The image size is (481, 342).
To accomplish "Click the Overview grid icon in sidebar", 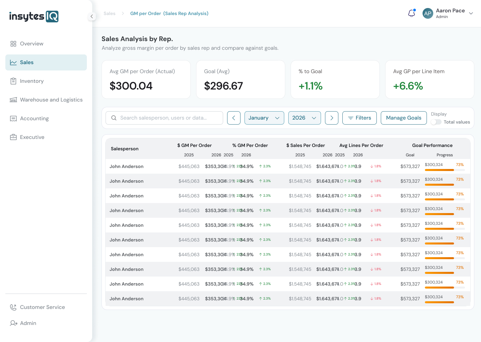I will click(x=13, y=44).
